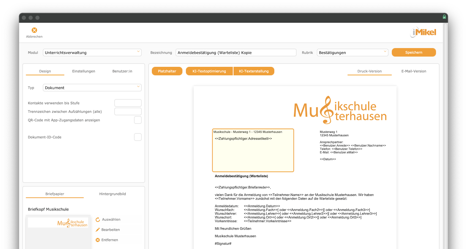Click the Entfernen remove icon
The image size is (467, 249).
(x=98, y=240)
